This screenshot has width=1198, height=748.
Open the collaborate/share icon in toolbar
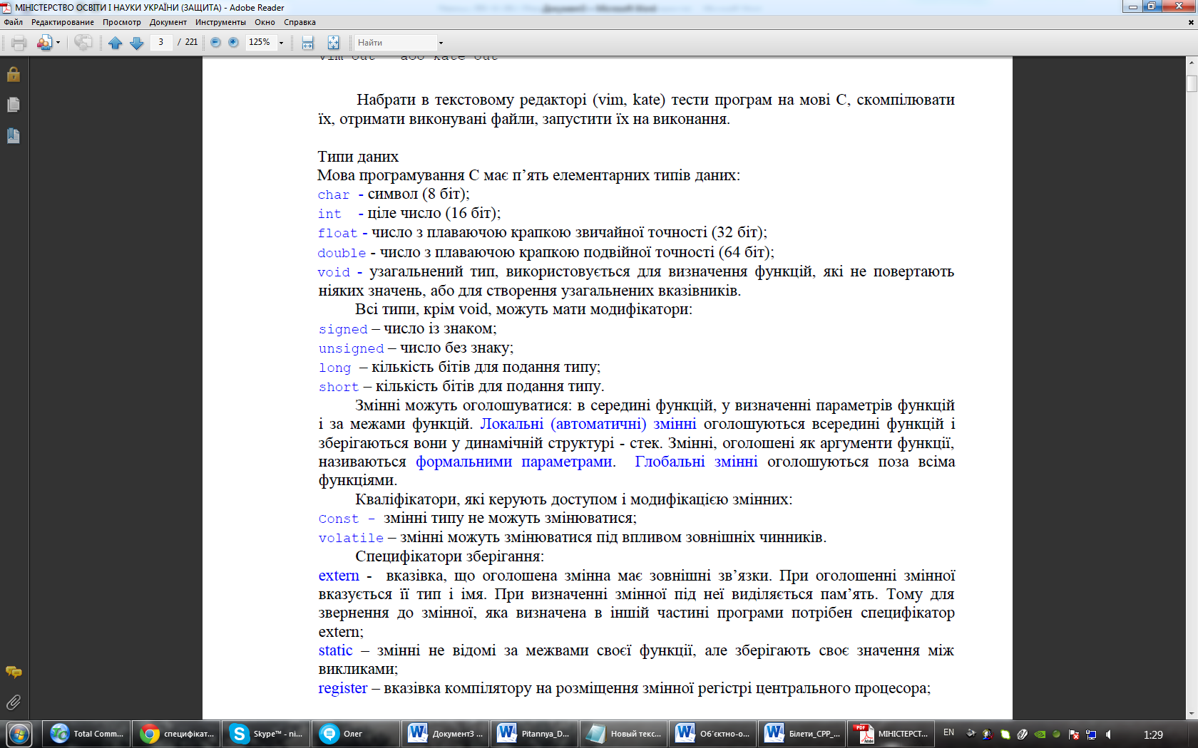coord(44,43)
